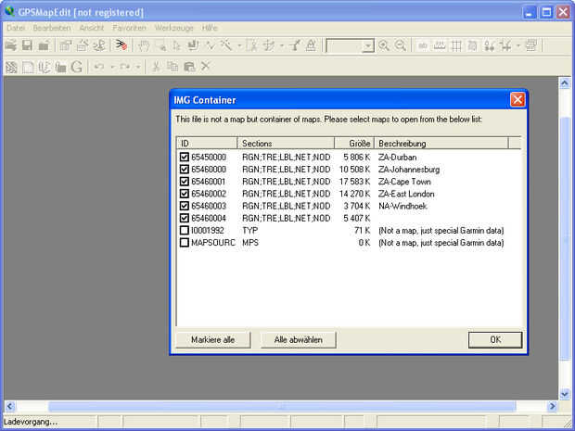The width and height of the screenshot is (575, 431).
Task: Click the paste clipboard icon
Action: pos(189,67)
